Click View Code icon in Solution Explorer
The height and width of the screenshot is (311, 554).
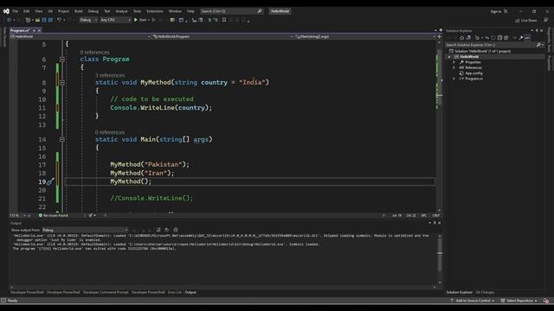(514, 38)
